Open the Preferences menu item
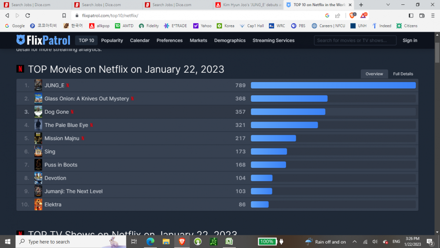Image resolution: width=440 pixels, height=248 pixels. tap(169, 41)
